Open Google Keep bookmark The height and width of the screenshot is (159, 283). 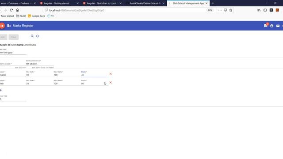tap(36, 16)
